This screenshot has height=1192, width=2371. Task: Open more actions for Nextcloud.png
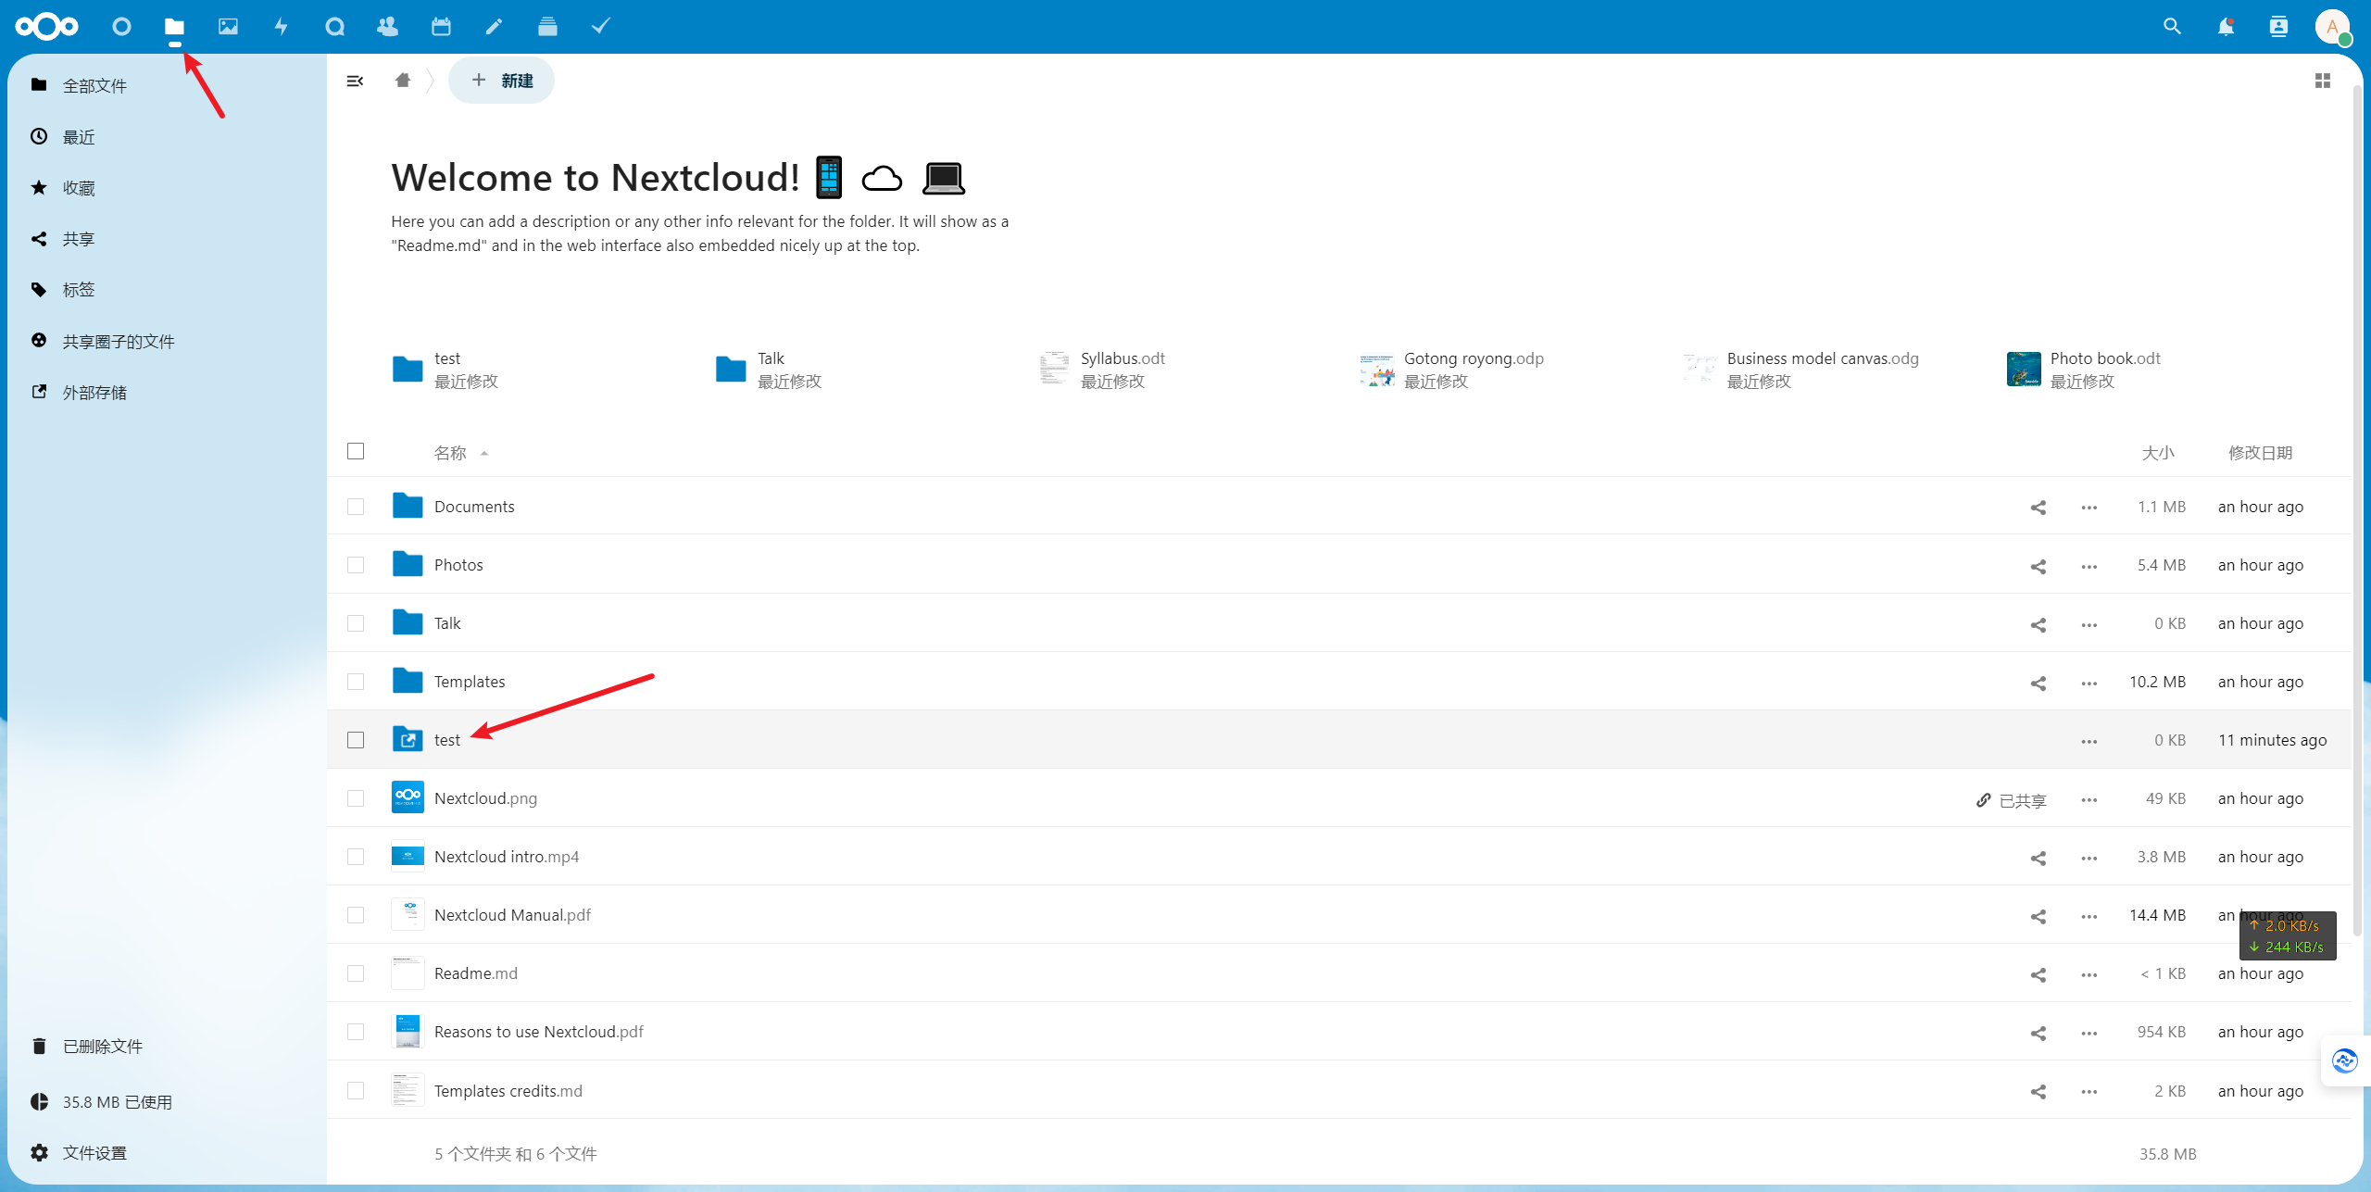(x=2089, y=799)
